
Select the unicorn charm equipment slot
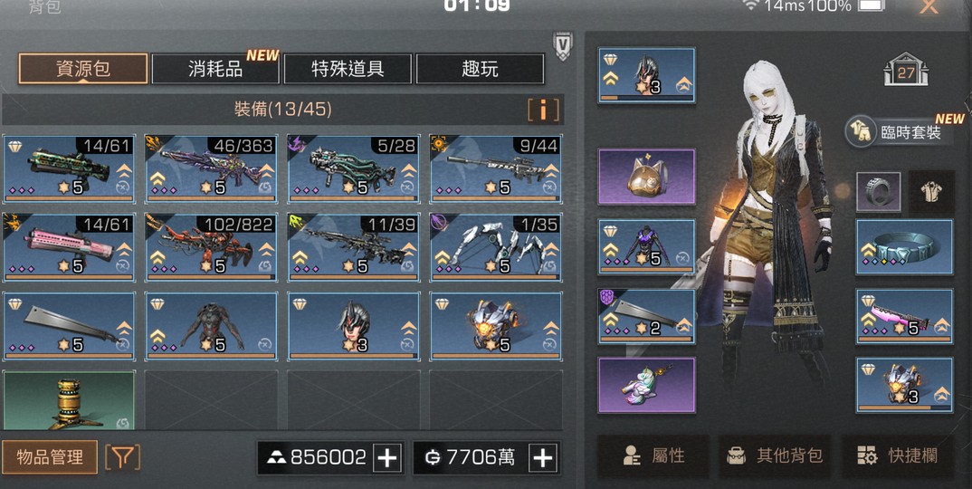[x=646, y=385]
